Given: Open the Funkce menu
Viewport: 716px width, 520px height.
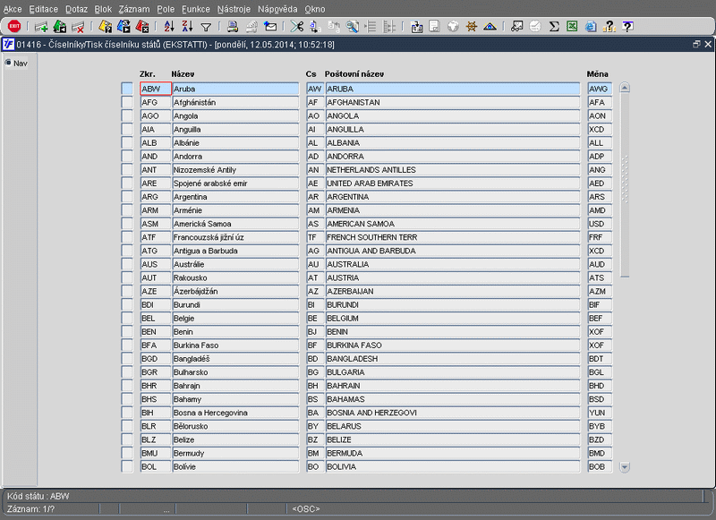Looking at the screenshot, I should click(196, 9).
